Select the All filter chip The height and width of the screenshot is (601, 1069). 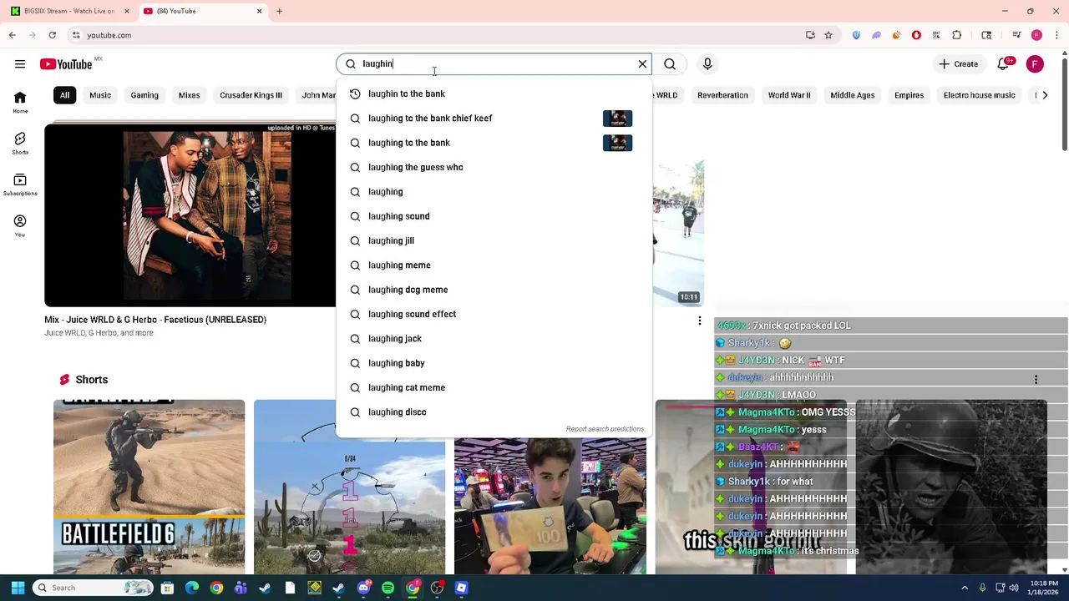64,95
